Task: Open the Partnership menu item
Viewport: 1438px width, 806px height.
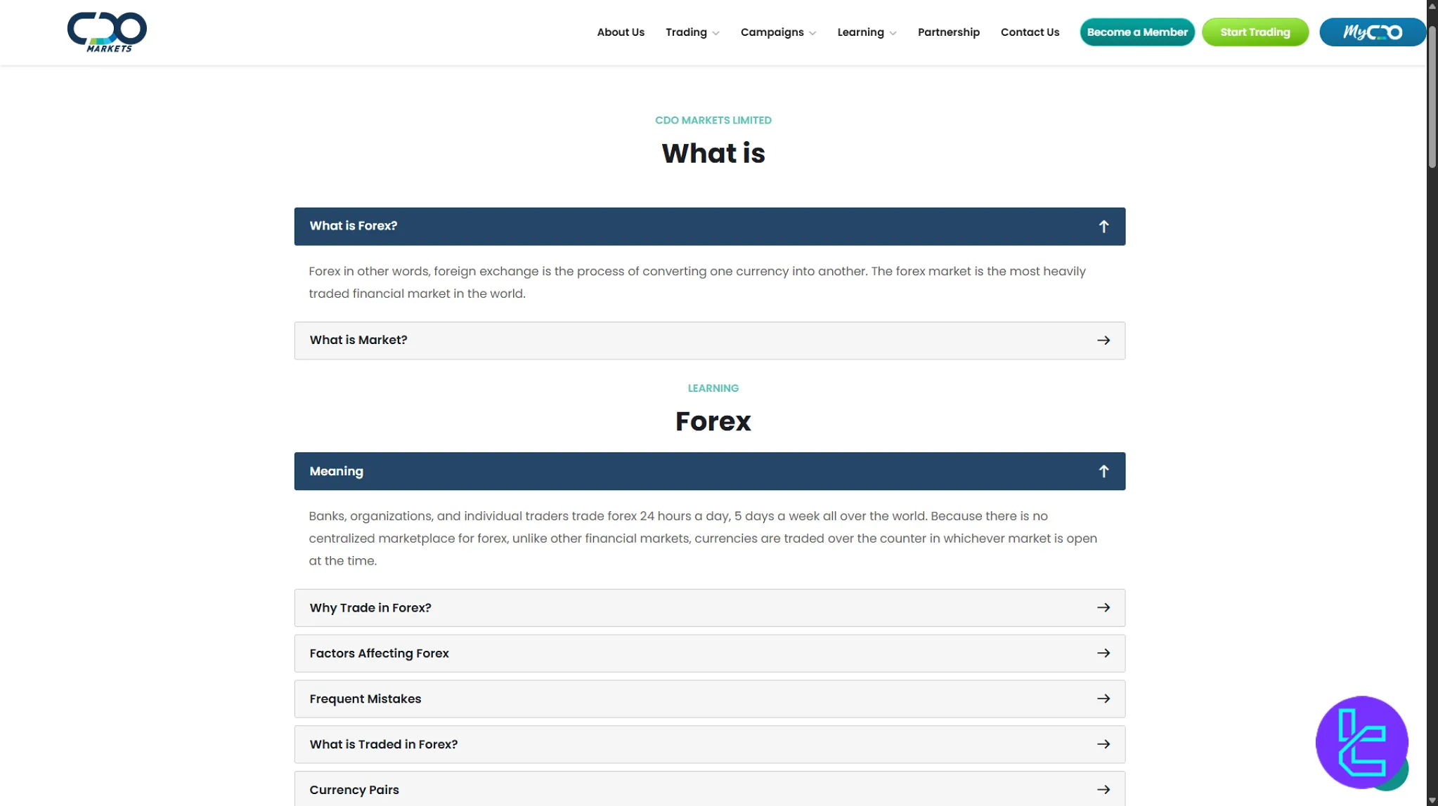Action: [948, 32]
